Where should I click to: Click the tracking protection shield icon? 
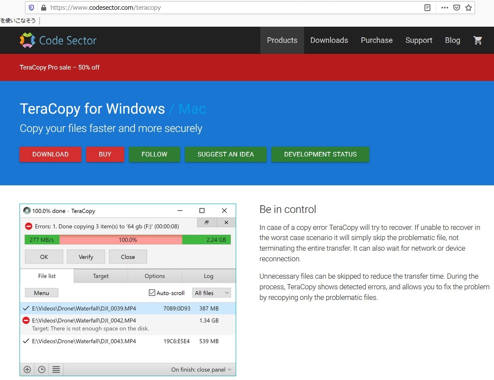[x=31, y=8]
